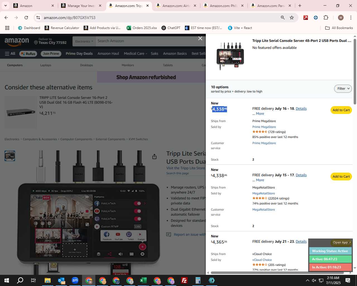Expand More for MegaRetailStore delivery
357x286 pixels.
[260, 180]
